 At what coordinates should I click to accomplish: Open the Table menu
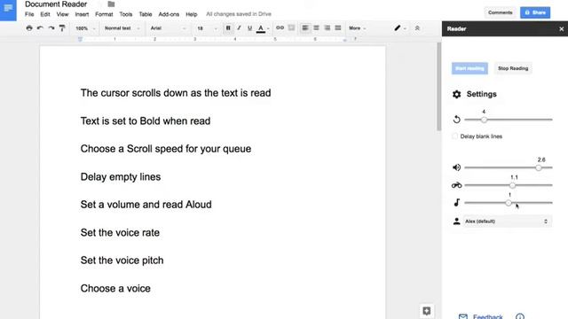(x=146, y=14)
